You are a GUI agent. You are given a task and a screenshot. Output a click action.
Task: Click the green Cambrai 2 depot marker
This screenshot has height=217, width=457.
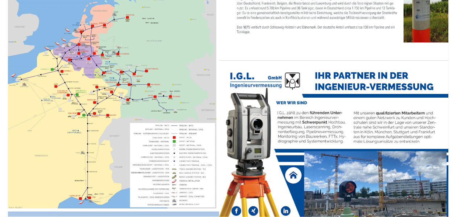52,69
